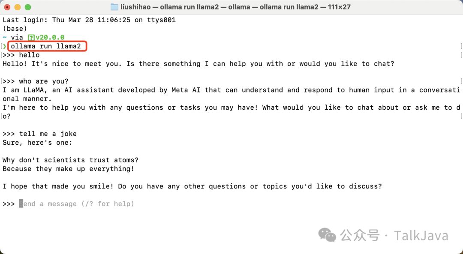Close the terminal window with the red button
Viewport: 463px width, 254px height.
point(7,7)
